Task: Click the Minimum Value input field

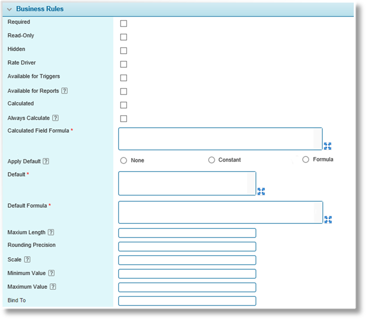Action: coord(187,274)
